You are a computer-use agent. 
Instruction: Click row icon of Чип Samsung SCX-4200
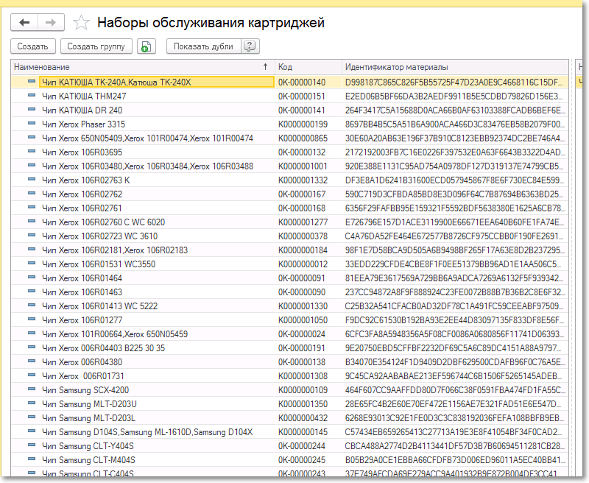pos(32,389)
